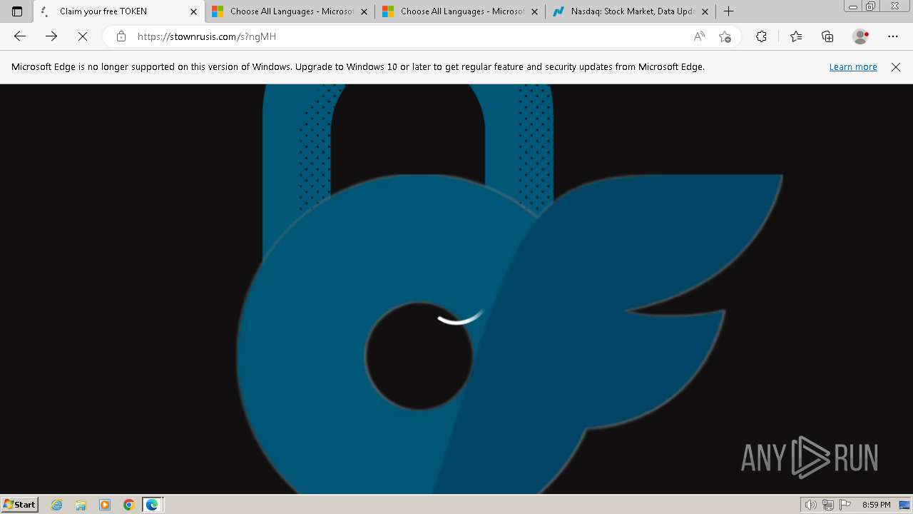This screenshot has width=913, height=514.
Task: Enable Read aloud from address bar
Action: (699, 36)
